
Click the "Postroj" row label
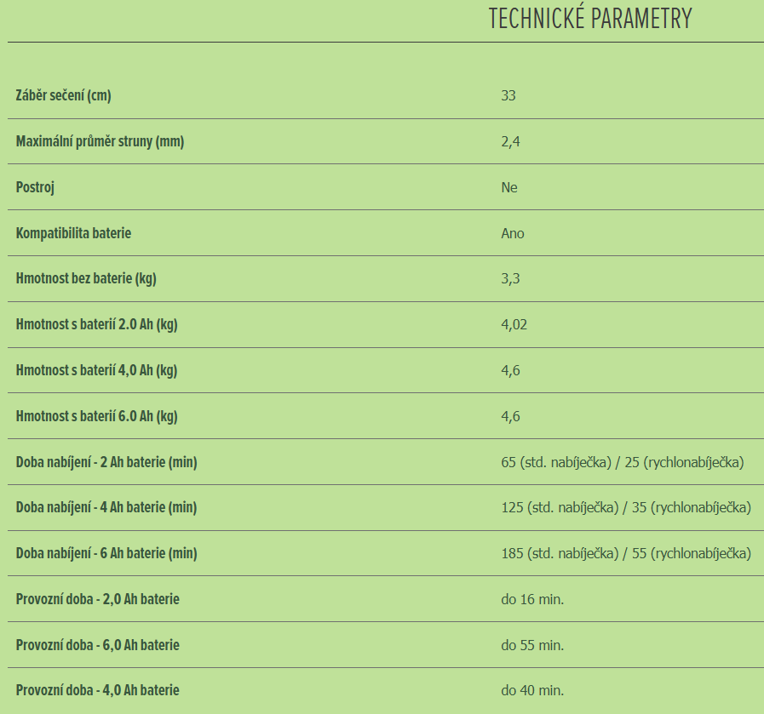pyautogui.click(x=35, y=187)
